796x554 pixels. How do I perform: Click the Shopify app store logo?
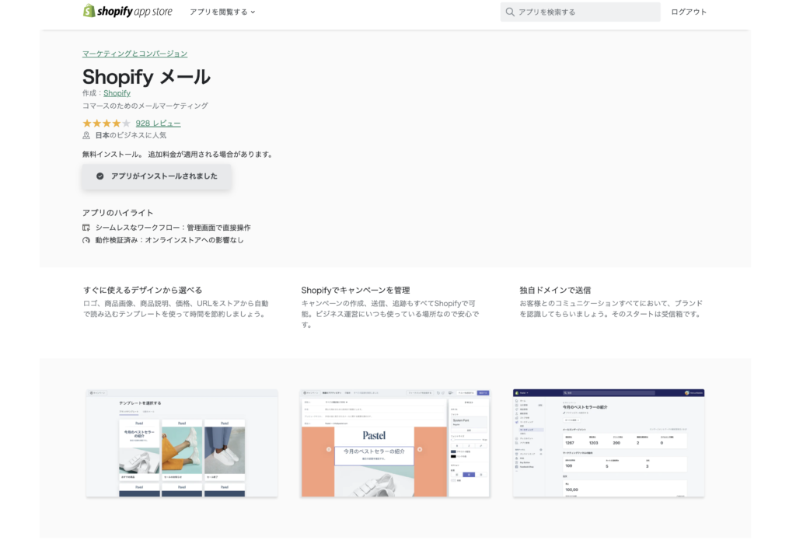pos(127,11)
